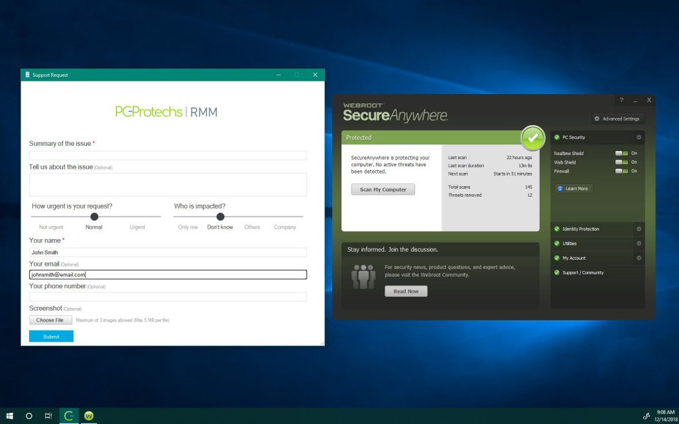This screenshot has height=424, width=679.
Task: Click the Total scans value 145
Action: pos(528,187)
